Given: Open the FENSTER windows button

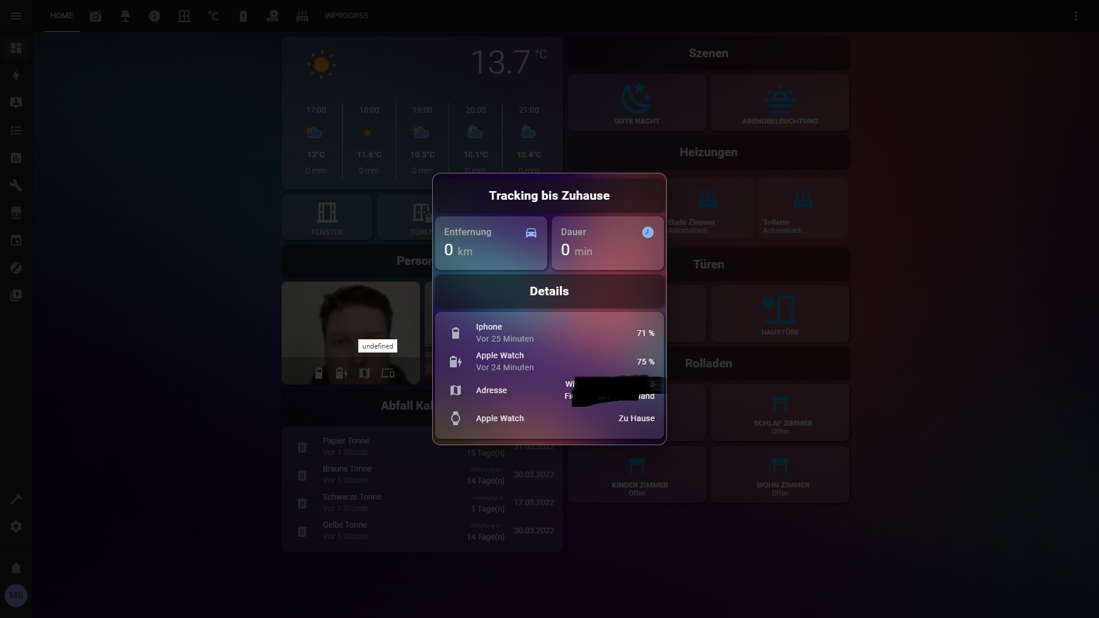Looking at the screenshot, I should tap(327, 217).
